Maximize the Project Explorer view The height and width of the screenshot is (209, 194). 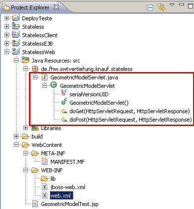pyautogui.click(x=191, y=6)
